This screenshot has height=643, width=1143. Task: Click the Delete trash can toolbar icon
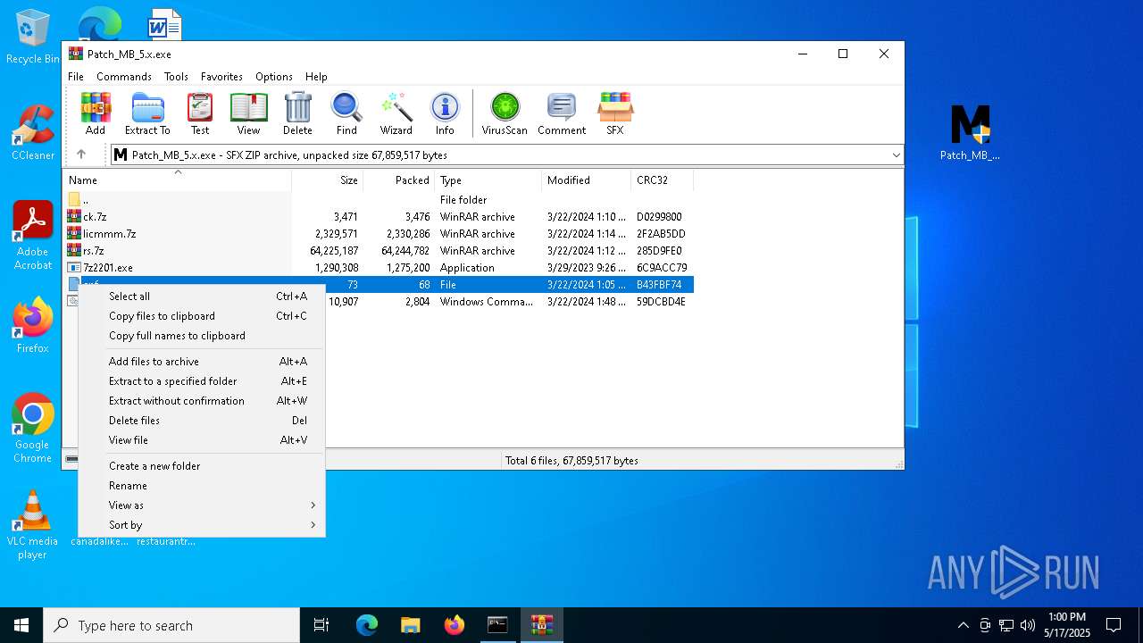click(297, 113)
